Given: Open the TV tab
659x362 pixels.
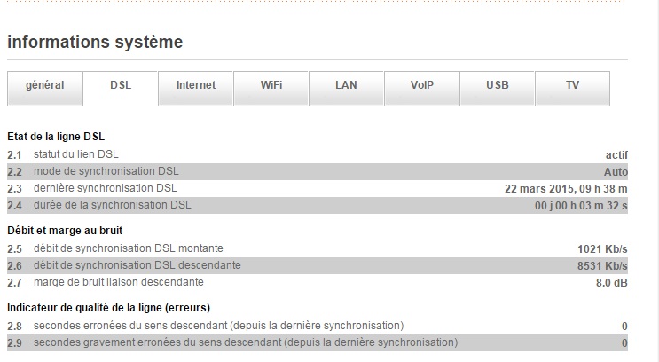Looking at the screenshot, I should [x=573, y=86].
